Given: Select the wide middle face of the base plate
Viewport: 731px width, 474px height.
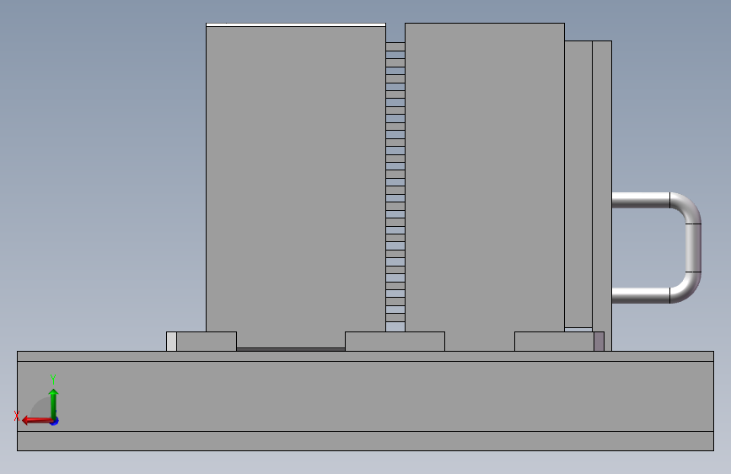Looking at the screenshot, I should (365, 396).
